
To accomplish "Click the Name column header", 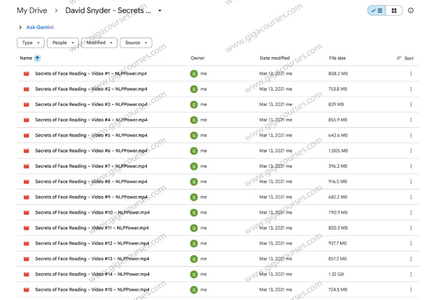I will pos(26,58).
